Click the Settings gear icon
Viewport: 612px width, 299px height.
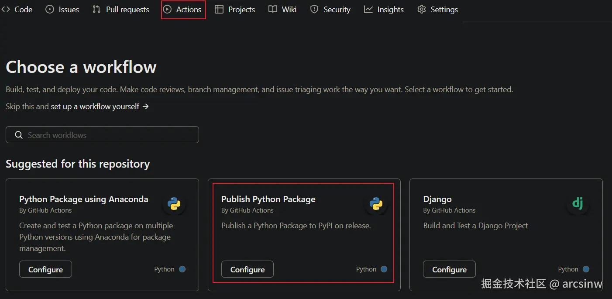tap(421, 9)
